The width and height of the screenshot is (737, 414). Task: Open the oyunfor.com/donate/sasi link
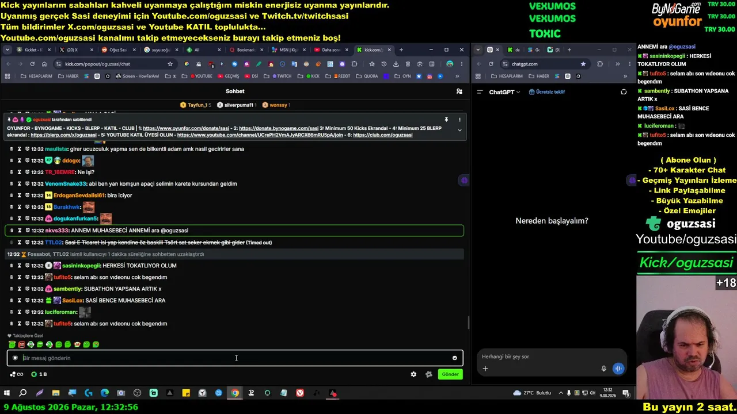pos(187,128)
